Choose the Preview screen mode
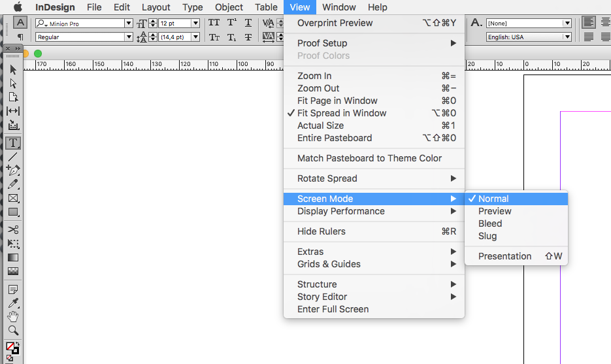This screenshot has height=364, width=611. 516,211
